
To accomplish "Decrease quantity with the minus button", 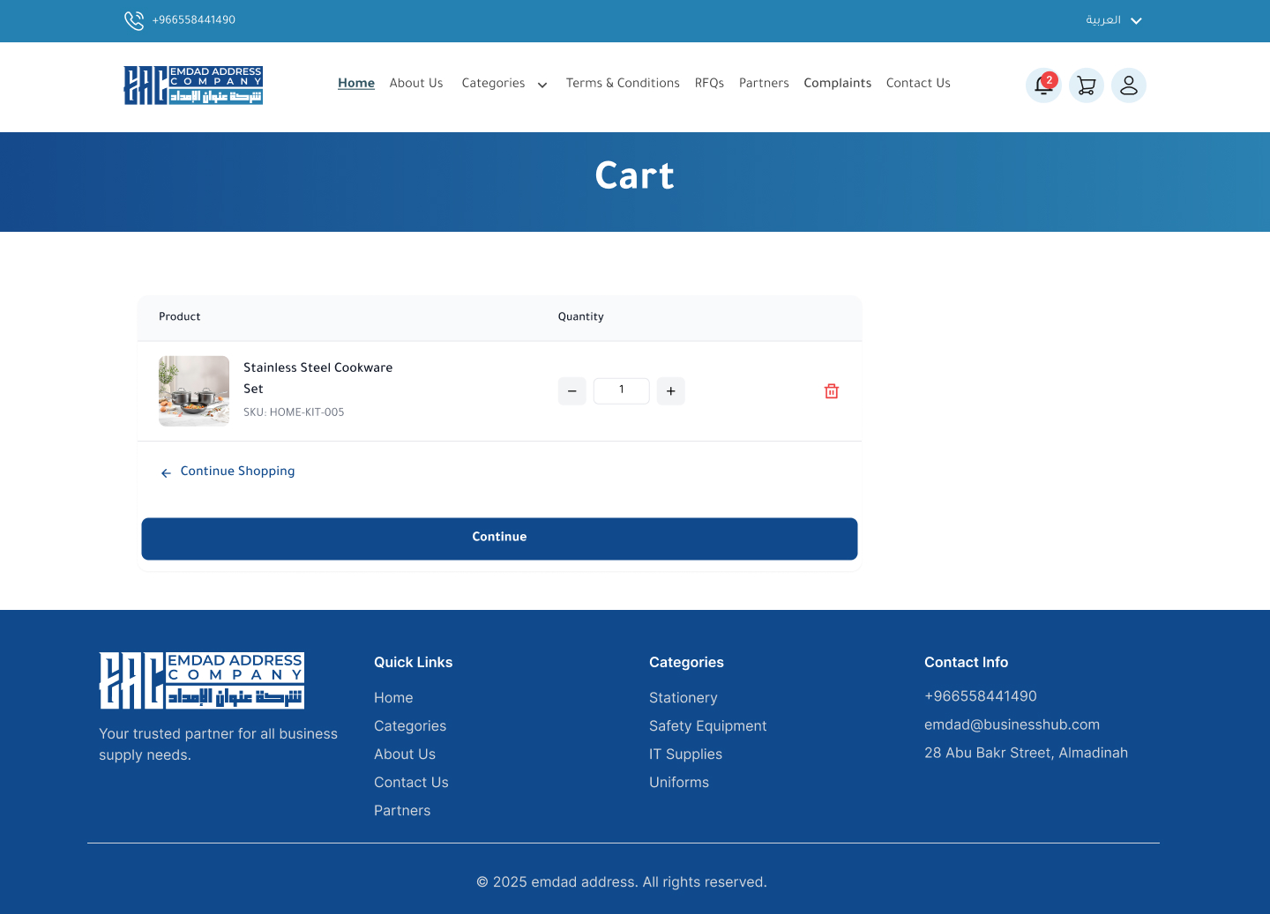I will click(x=571, y=391).
